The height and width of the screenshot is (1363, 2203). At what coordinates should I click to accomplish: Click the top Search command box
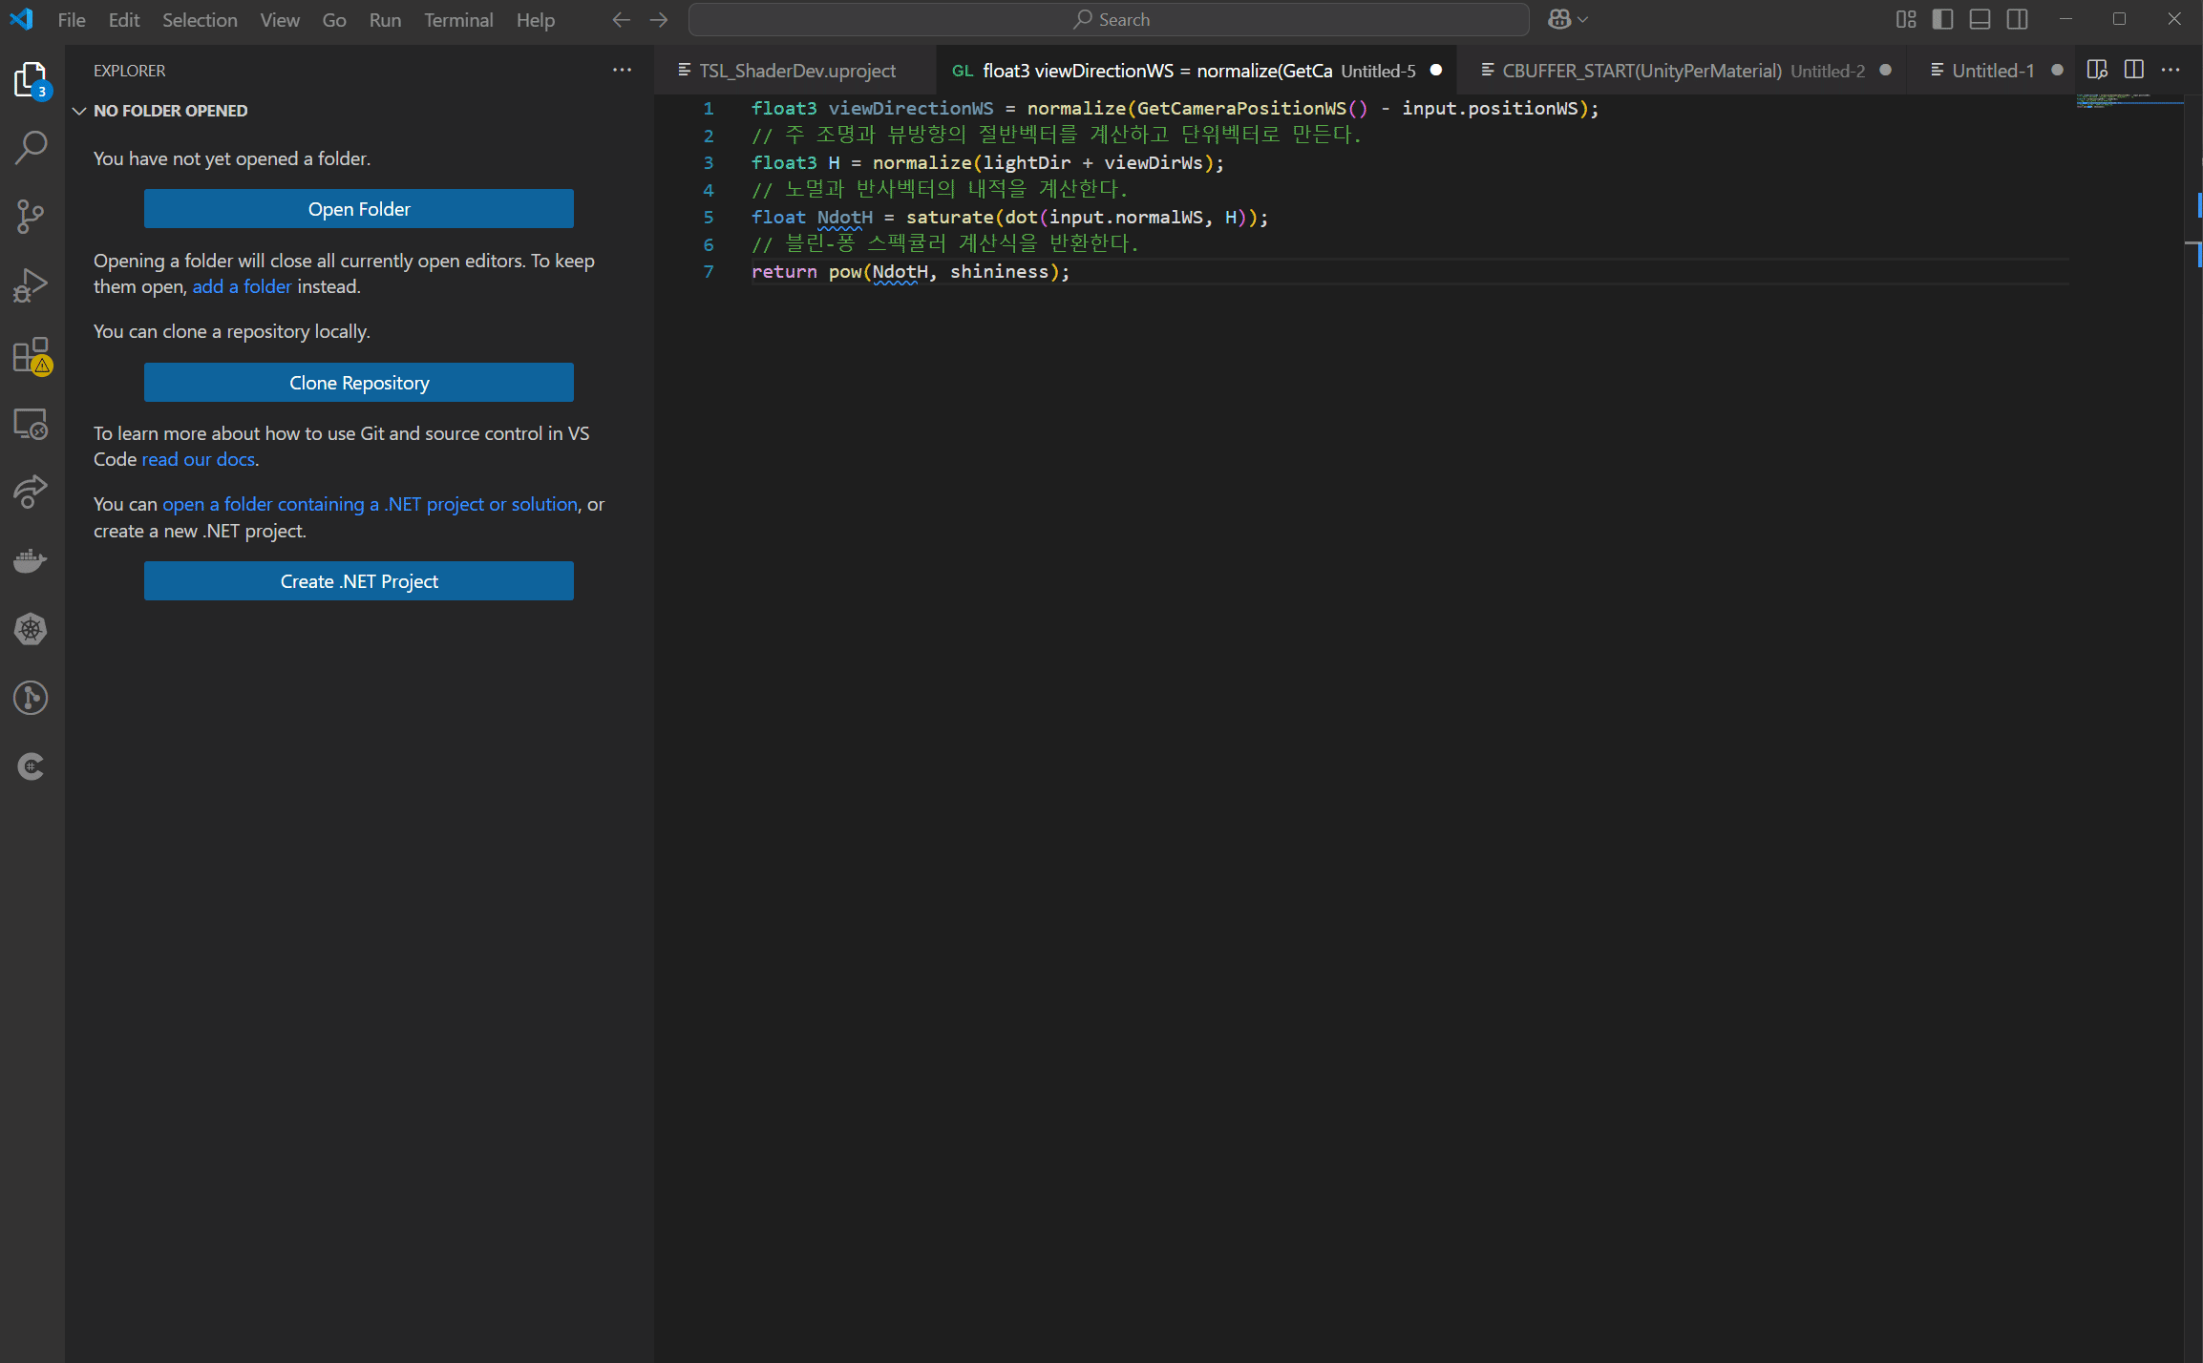[1109, 19]
